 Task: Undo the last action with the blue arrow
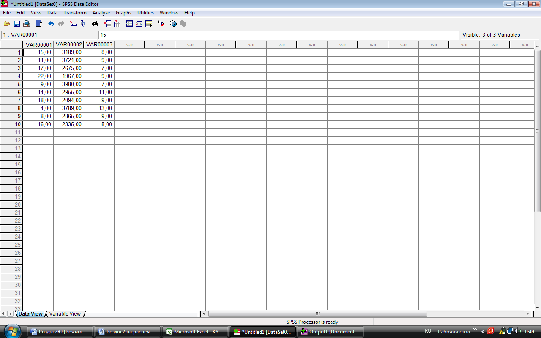pos(51,24)
